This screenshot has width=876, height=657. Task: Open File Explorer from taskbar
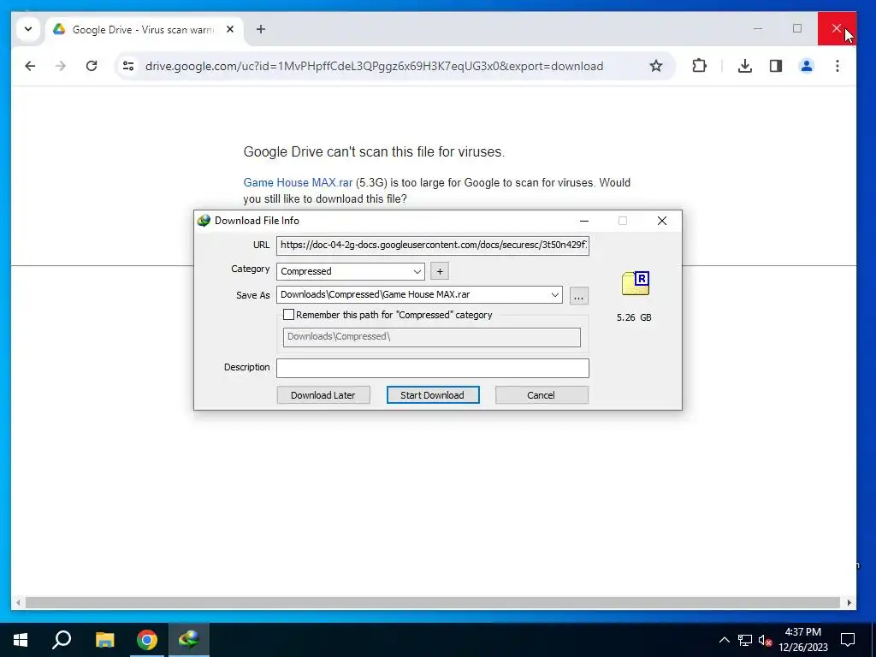pyautogui.click(x=104, y=640)
